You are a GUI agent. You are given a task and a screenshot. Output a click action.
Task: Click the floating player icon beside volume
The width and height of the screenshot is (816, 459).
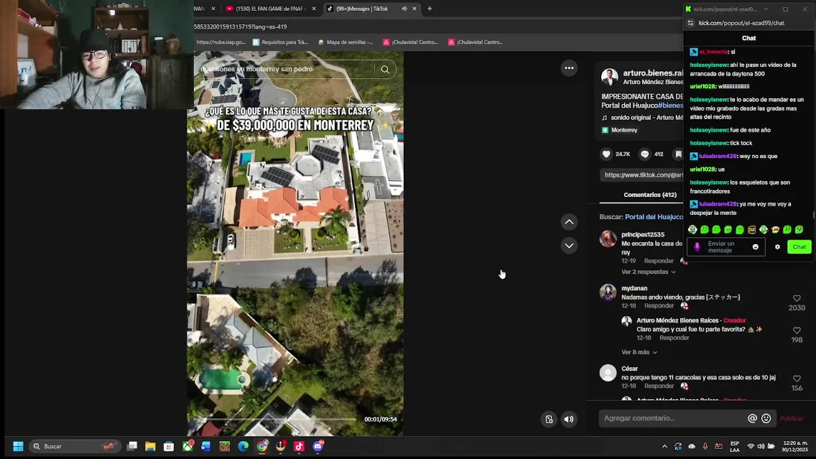(549, 419)
